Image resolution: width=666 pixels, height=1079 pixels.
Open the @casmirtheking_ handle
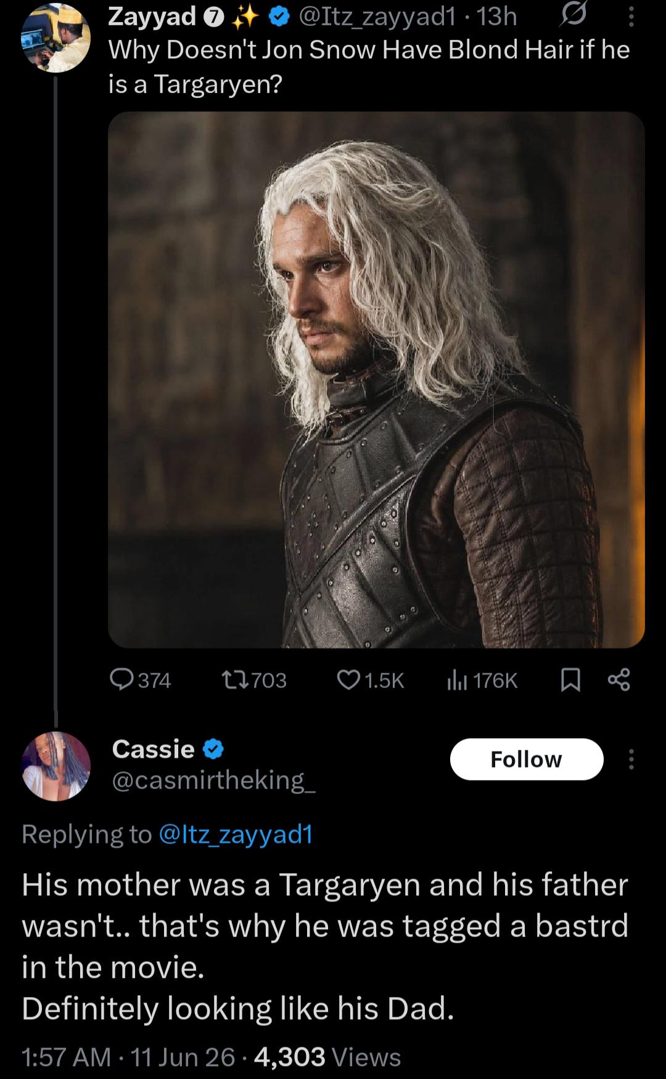coord(214,780)
